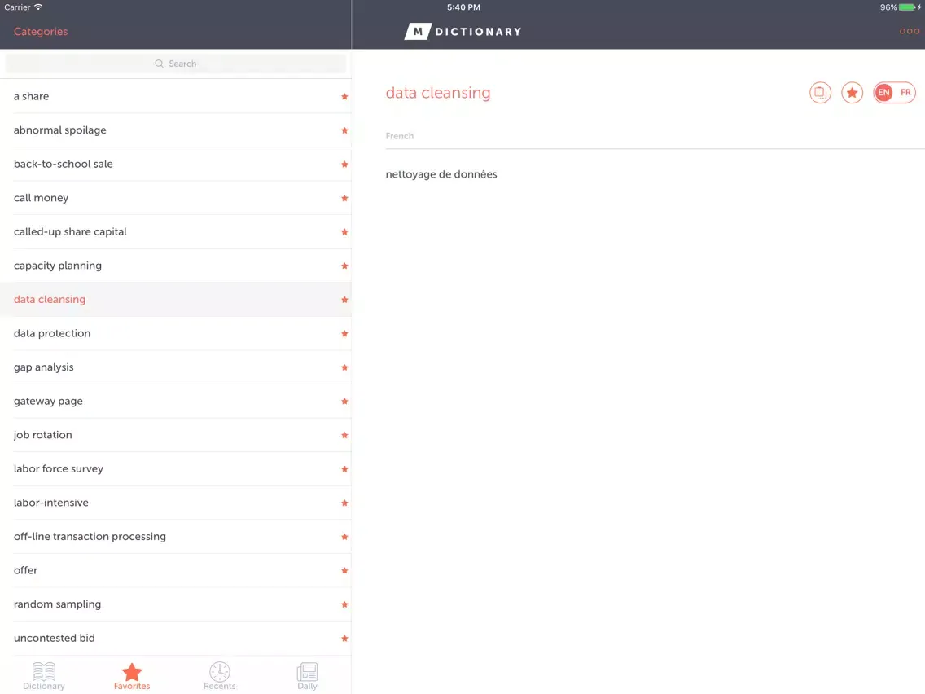Image resolution: width=925 pixels, height=694 pixels.
Task: Tap the battery indicator in status bar
Action: (x=907, y=7)
